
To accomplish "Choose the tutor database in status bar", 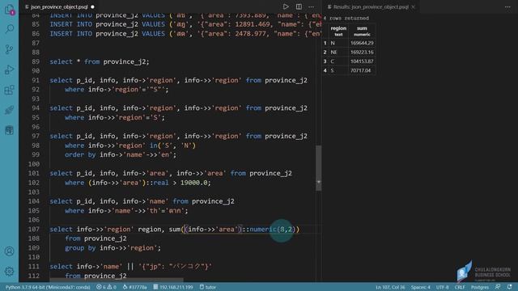I will pos(208,287).
